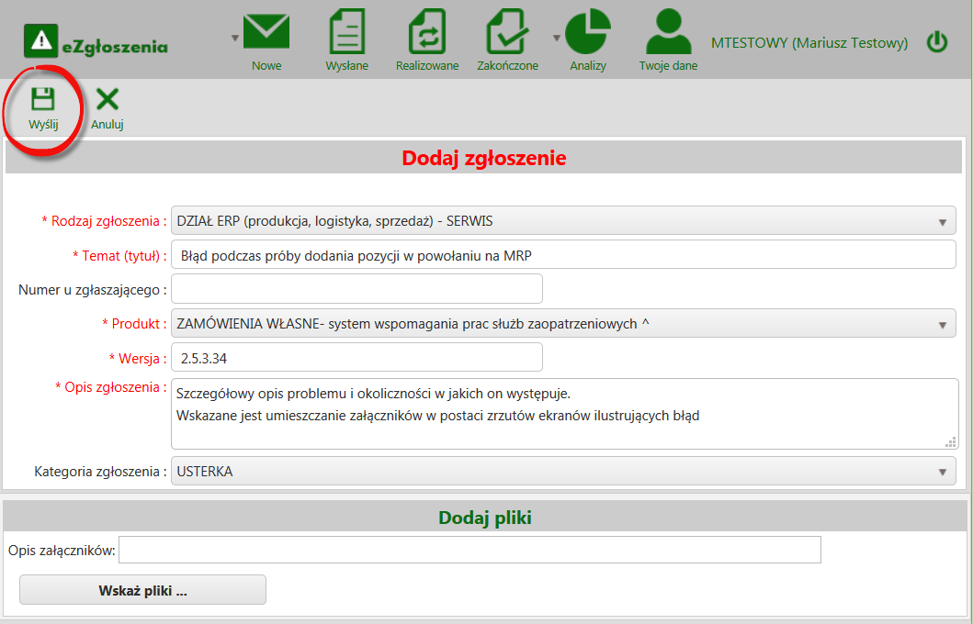Open the Kategoria zgłoszenia dropdown

563,472
